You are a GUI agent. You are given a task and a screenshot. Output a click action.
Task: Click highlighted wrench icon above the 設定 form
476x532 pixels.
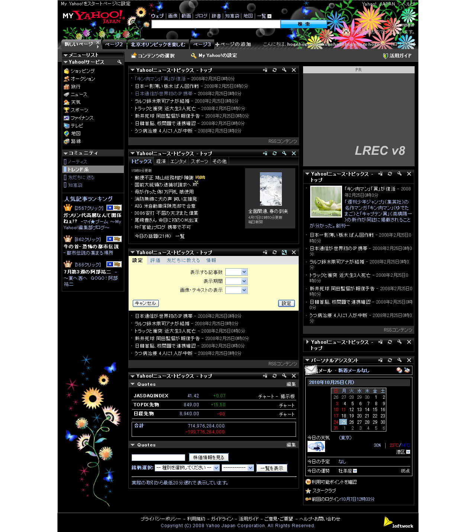[284, 252]
